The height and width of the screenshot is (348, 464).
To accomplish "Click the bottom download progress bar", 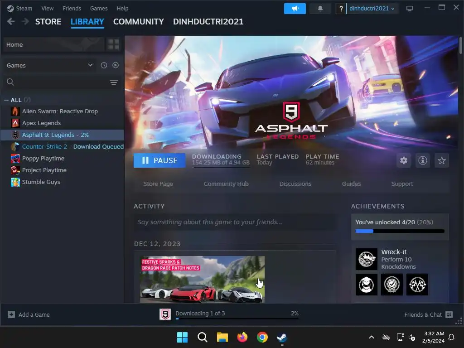I will [237, 319].
